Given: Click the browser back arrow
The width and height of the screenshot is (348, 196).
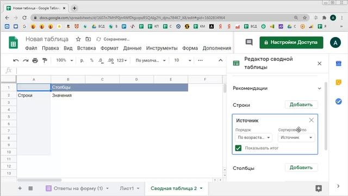Looking at the screenshot, I should [x=7, y=17].
